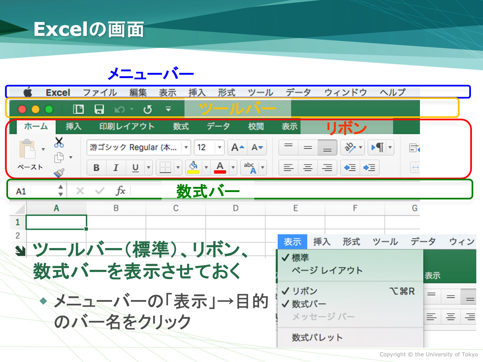The width and height of the screenshot is (483, 362).
Task: Choose ページ レイアウト in 表示 menu
Action: tap(327, 270)
